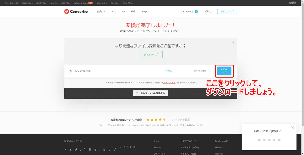The image size is (304, 155).
Task: Click the 789,196,527 converted files counter
Action: pyautogui.click(x=90, y=150)
